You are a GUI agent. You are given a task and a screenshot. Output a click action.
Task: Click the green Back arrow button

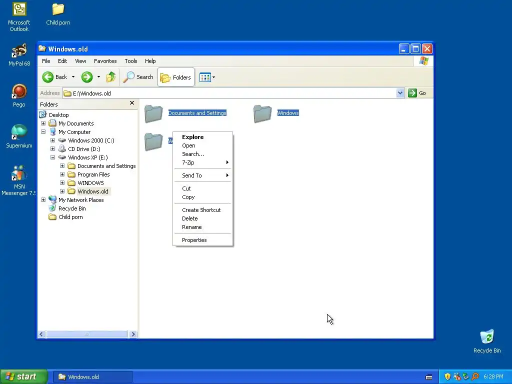click(48, 77)
